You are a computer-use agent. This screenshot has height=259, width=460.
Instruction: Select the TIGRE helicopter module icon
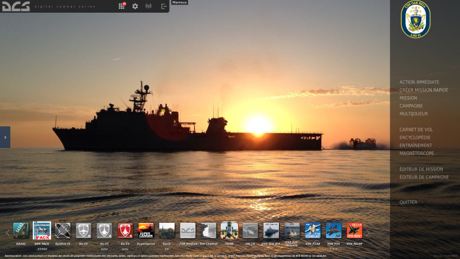tap(229, 231)
